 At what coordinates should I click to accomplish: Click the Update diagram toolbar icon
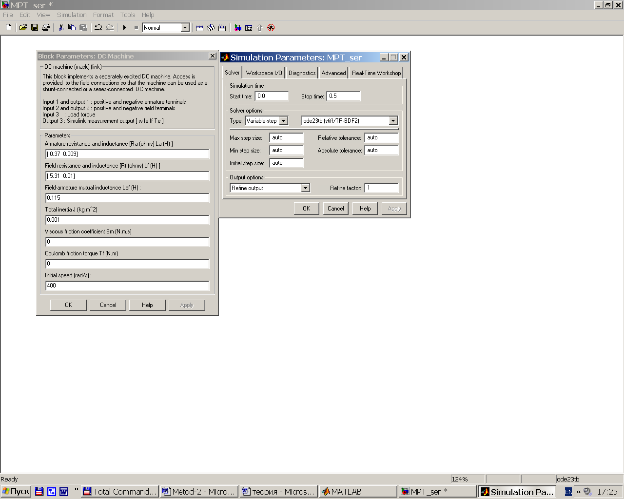[x=211, y=28]
